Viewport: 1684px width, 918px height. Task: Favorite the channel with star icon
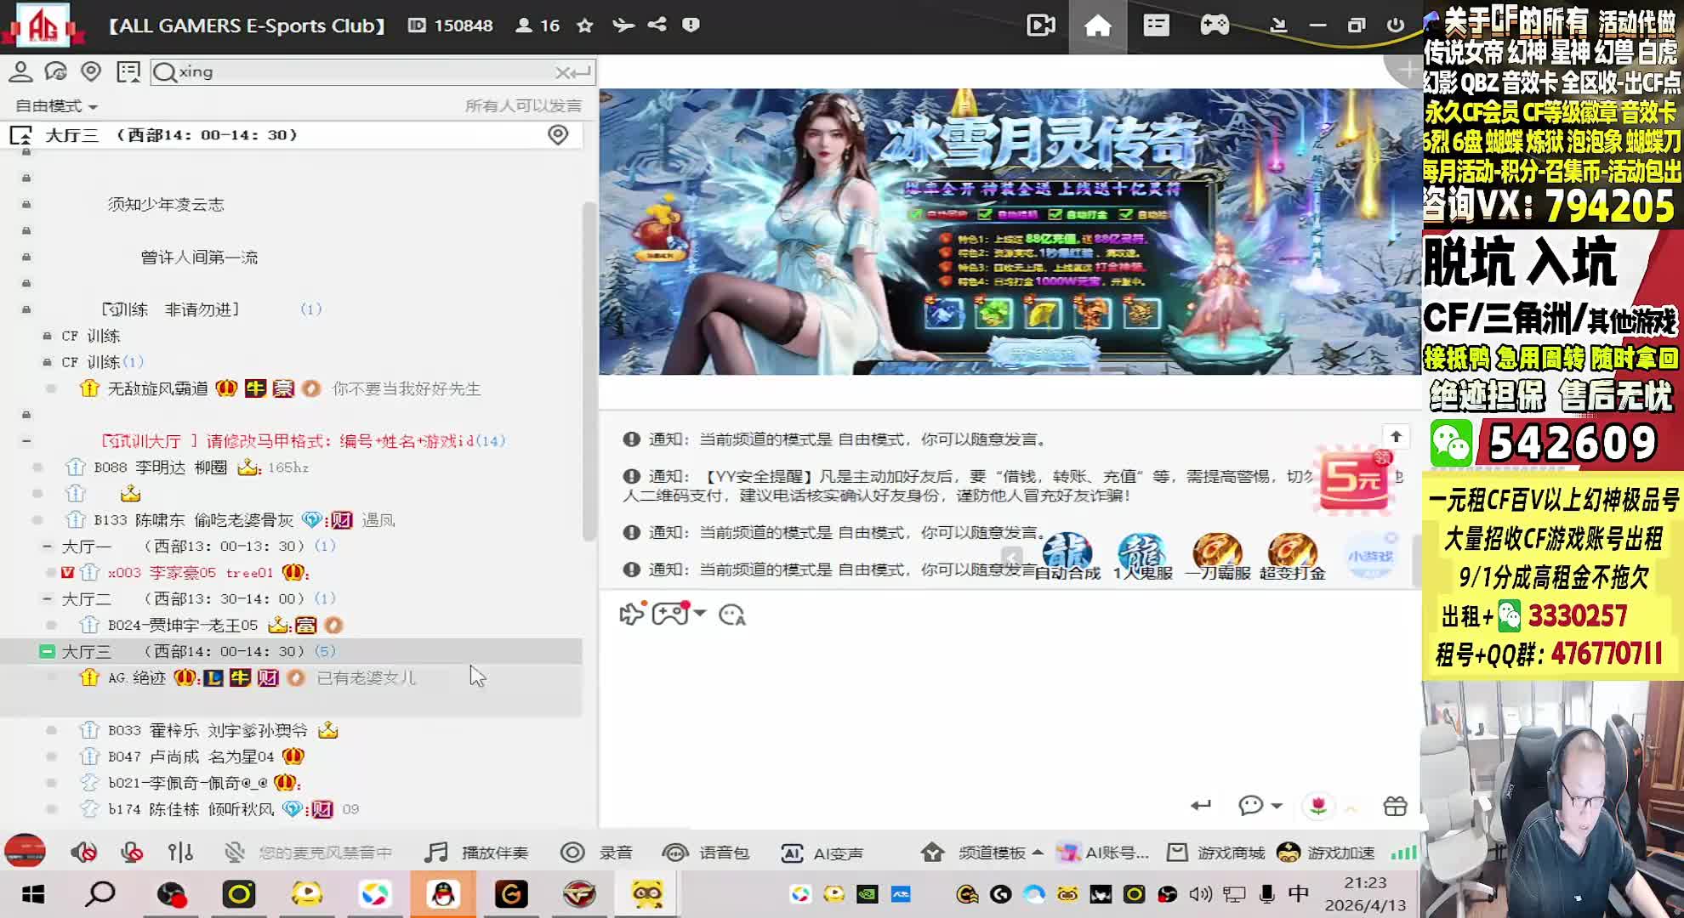(585, 25)
